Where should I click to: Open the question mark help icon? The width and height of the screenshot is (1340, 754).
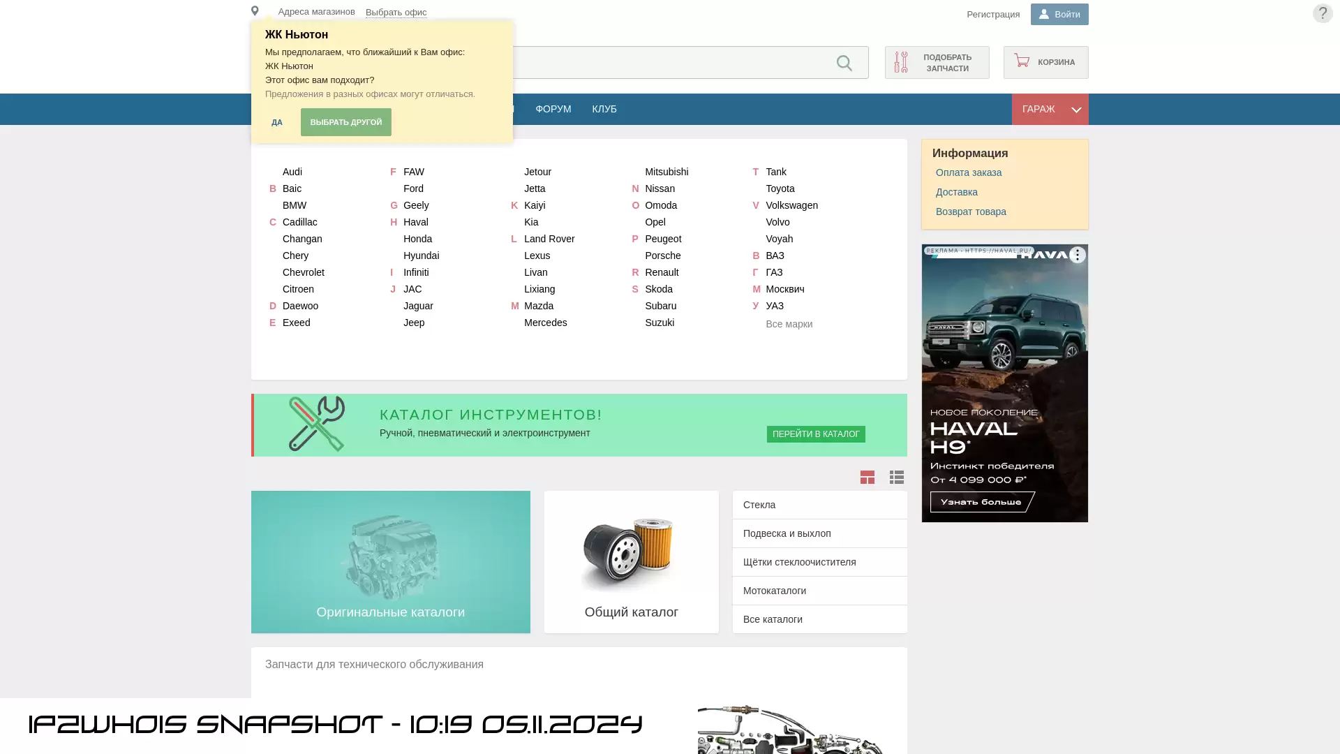pyautogui.click(x=1323, y=13)
